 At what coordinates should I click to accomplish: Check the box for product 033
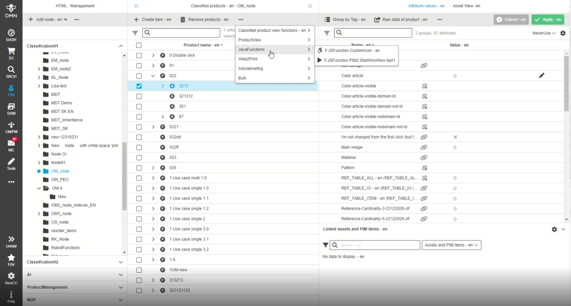(x=139, y=158)
